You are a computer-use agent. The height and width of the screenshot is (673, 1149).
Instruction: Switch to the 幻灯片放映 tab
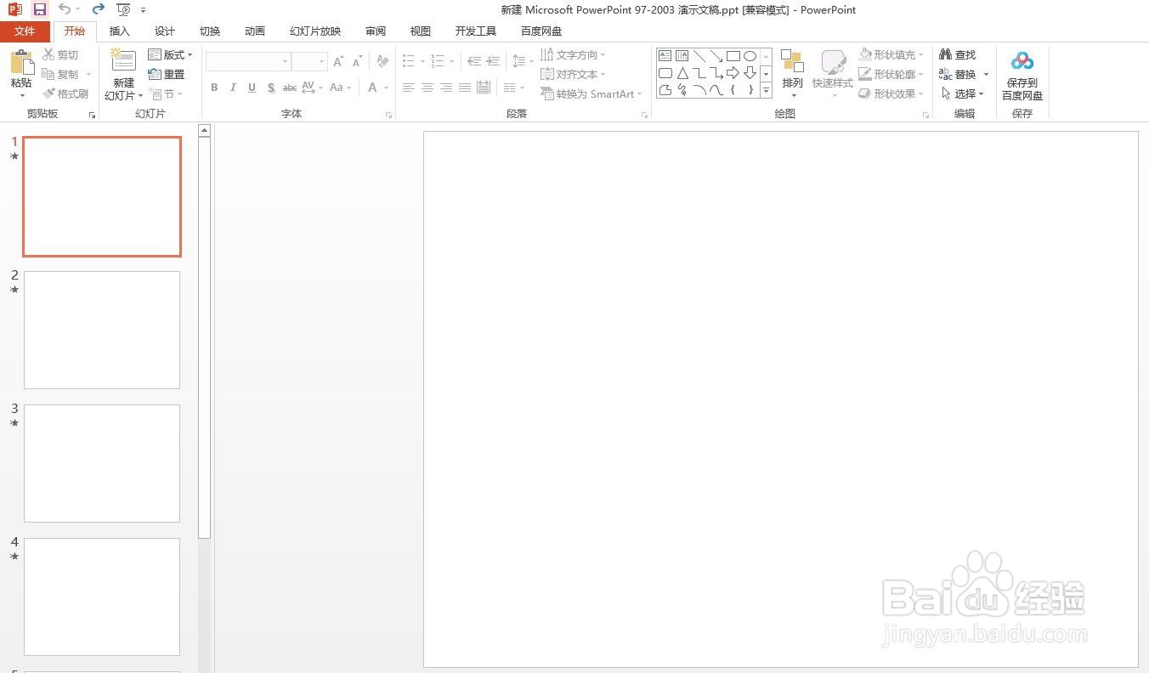tap(315, 31)
